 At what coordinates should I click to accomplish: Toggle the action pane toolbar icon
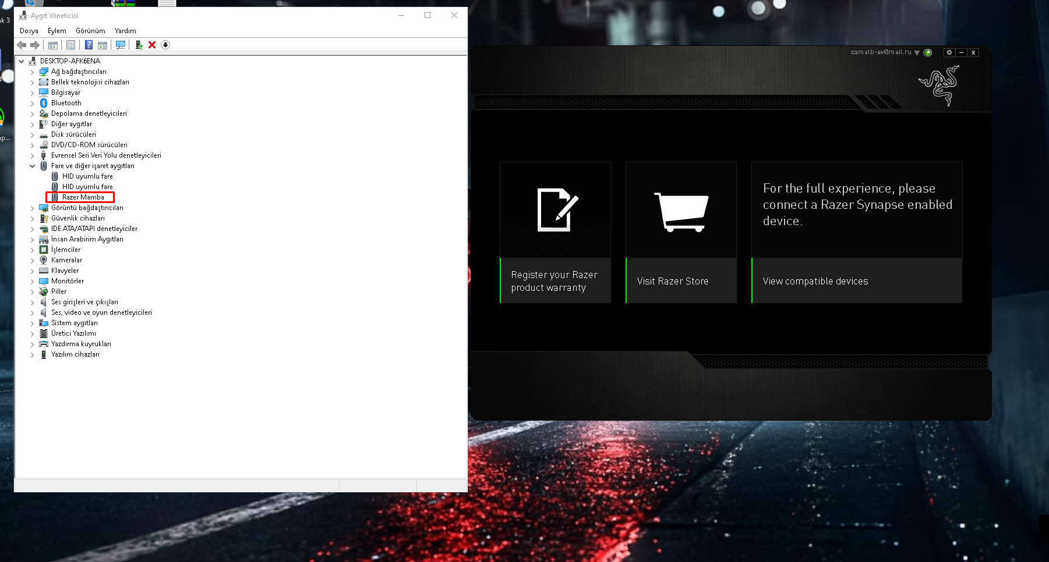103,45
